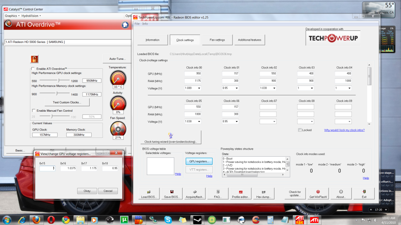The image size is (401, 225).
Task: Click Help link beside Selectable voltages box
Action: pyautogui.click(x=178, y=174)
